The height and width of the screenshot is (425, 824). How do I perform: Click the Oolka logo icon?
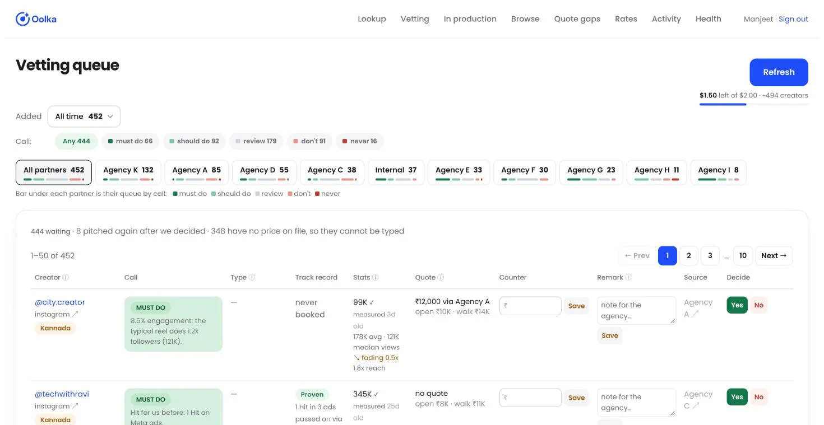(x=22, y=19)
